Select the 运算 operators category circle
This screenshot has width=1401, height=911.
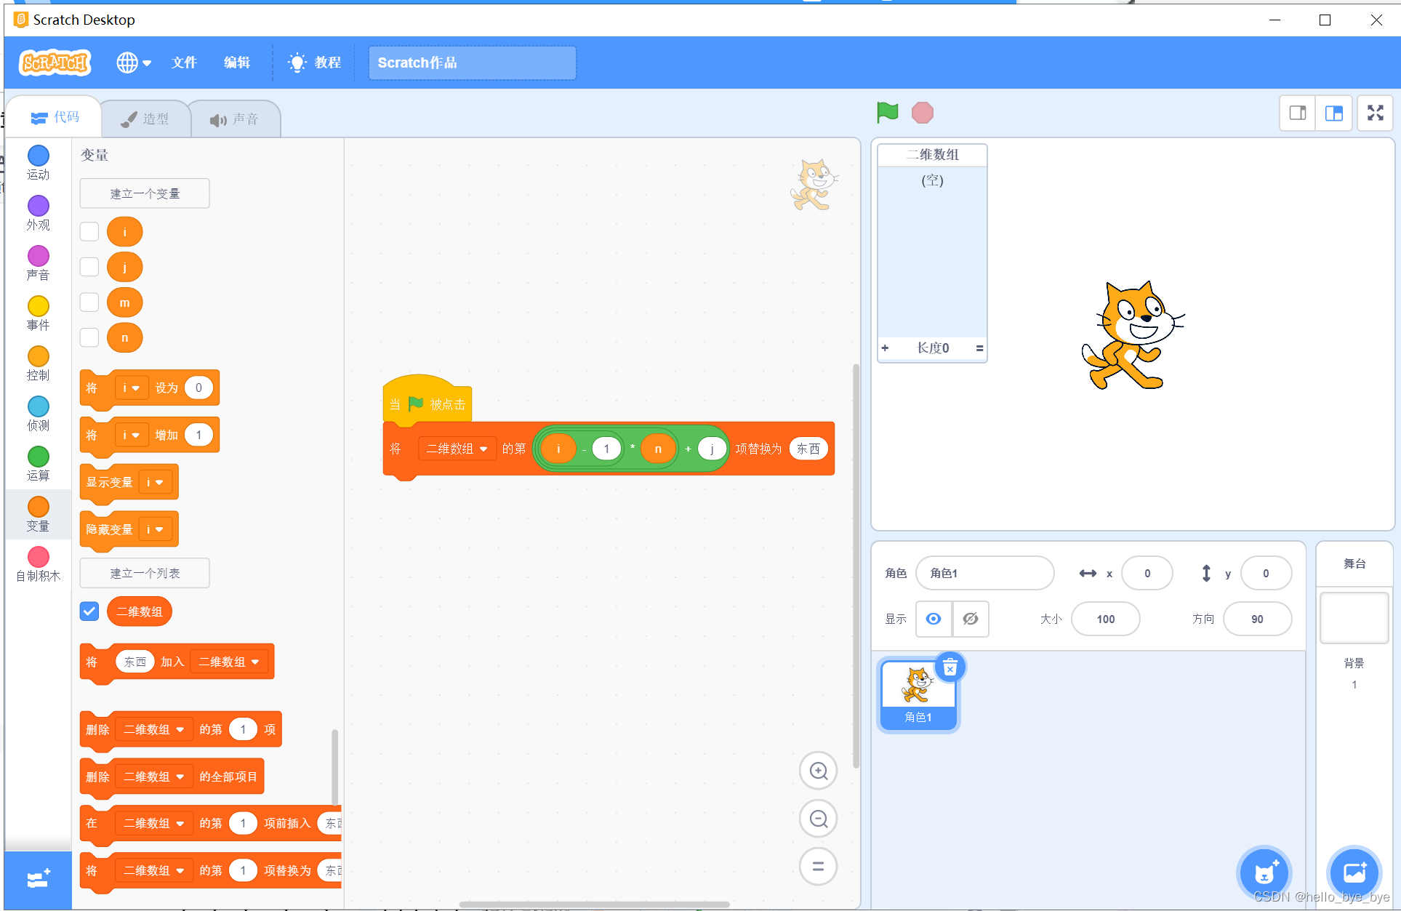pos(38,457)
